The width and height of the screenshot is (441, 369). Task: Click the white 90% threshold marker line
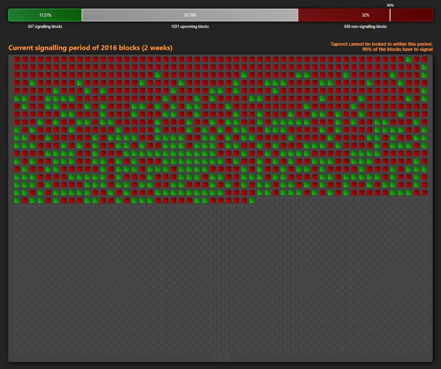pyautogui.click(x=390, y=15)
